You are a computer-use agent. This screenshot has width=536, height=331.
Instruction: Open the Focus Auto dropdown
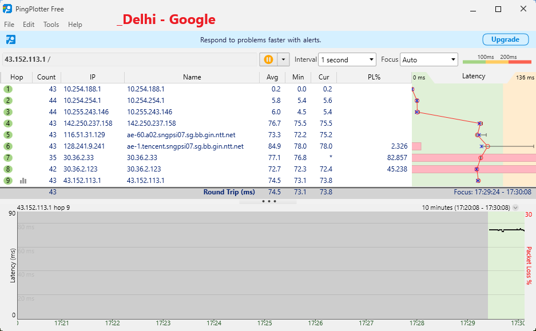[x=428, y=59]
